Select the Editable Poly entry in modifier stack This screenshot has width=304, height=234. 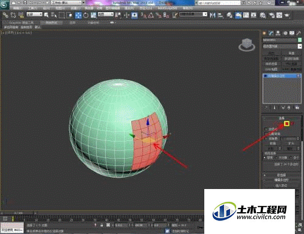pos(282,76)
